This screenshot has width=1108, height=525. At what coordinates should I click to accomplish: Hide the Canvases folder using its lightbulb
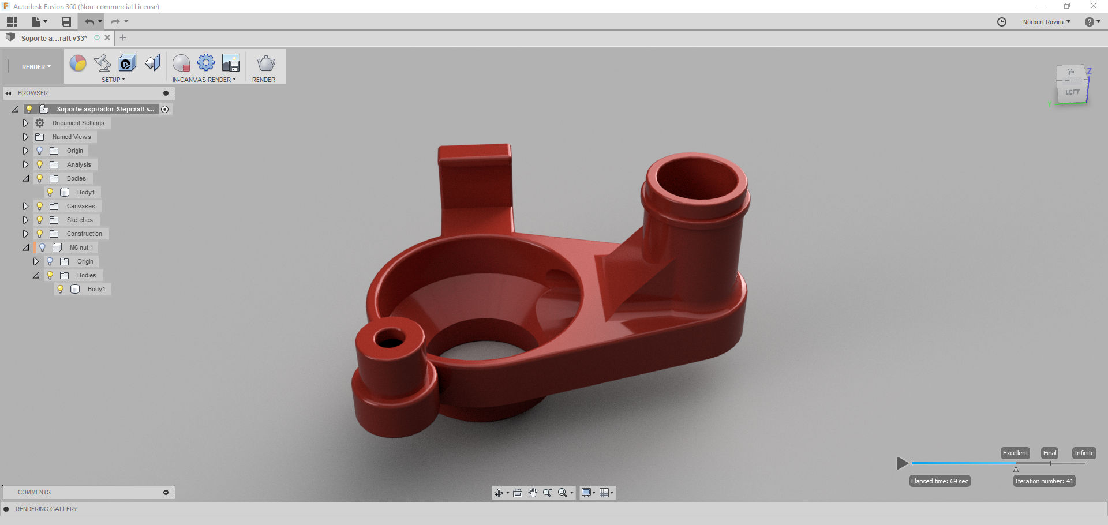40,206
